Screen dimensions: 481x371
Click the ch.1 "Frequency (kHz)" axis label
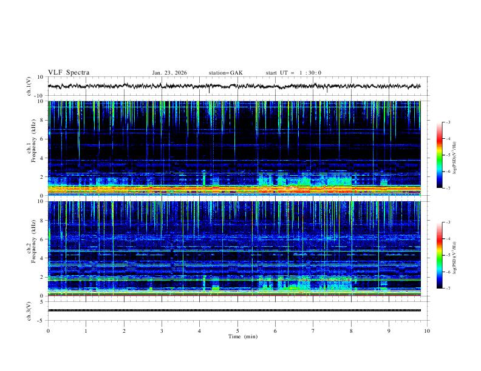coord(33,141)
